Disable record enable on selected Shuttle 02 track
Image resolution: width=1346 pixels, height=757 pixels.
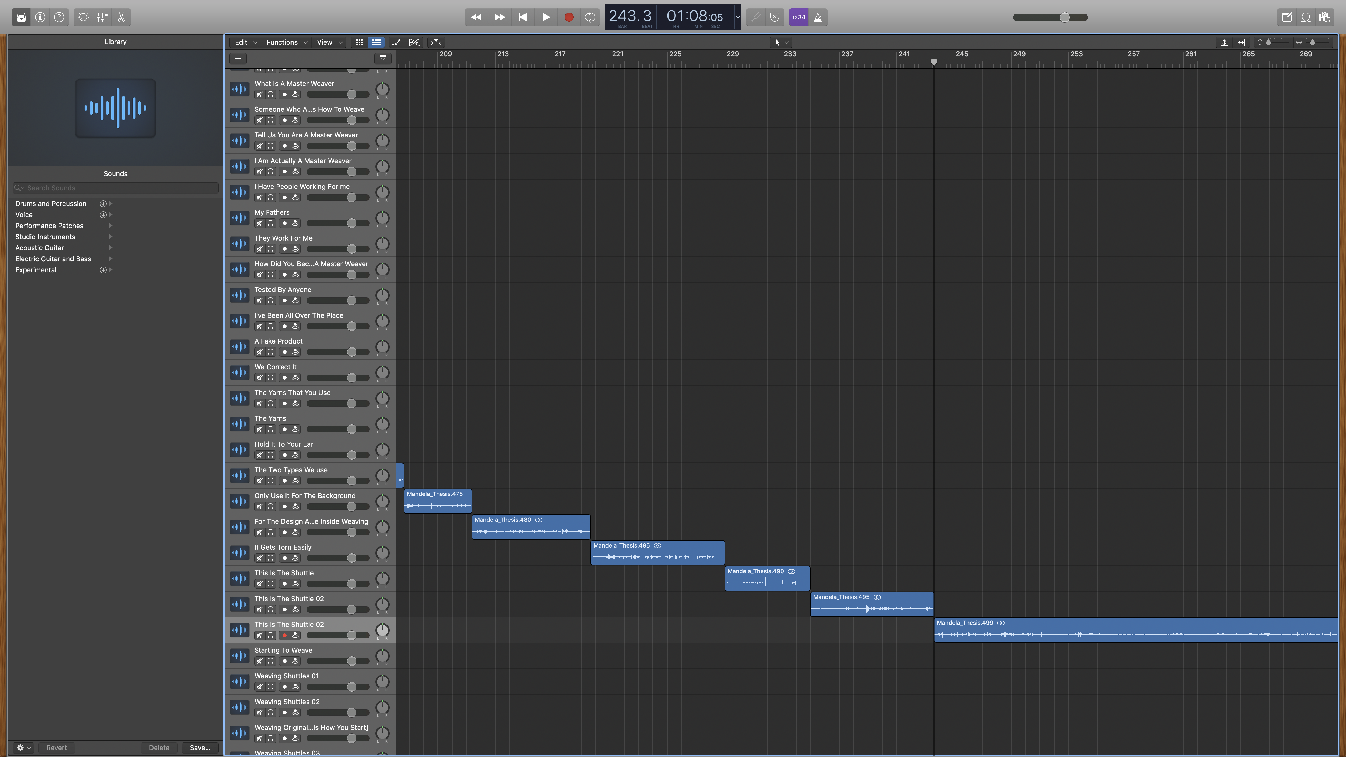point(284,635)
